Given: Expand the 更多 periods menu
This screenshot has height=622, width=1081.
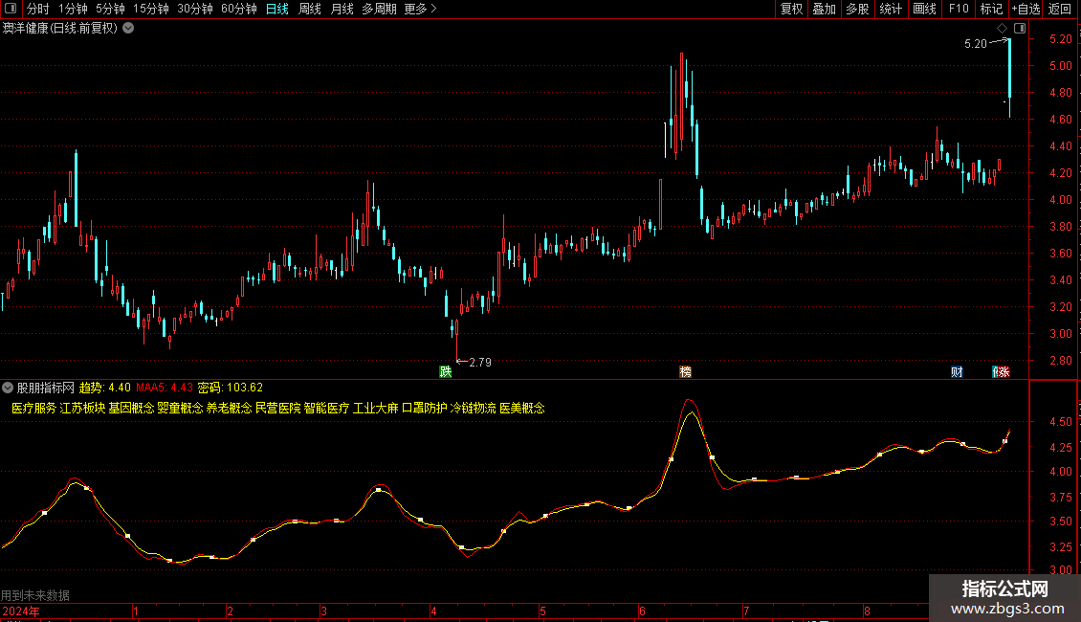Looking at the screenshot, I should tap(421, 9).
